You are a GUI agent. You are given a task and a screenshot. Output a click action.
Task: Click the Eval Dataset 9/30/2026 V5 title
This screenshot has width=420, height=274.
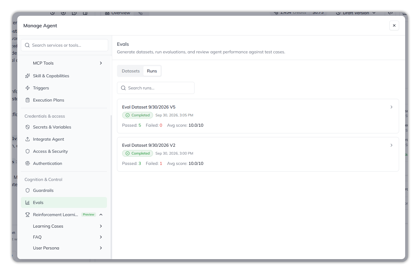pyautogui.click(x=149, y=107)
